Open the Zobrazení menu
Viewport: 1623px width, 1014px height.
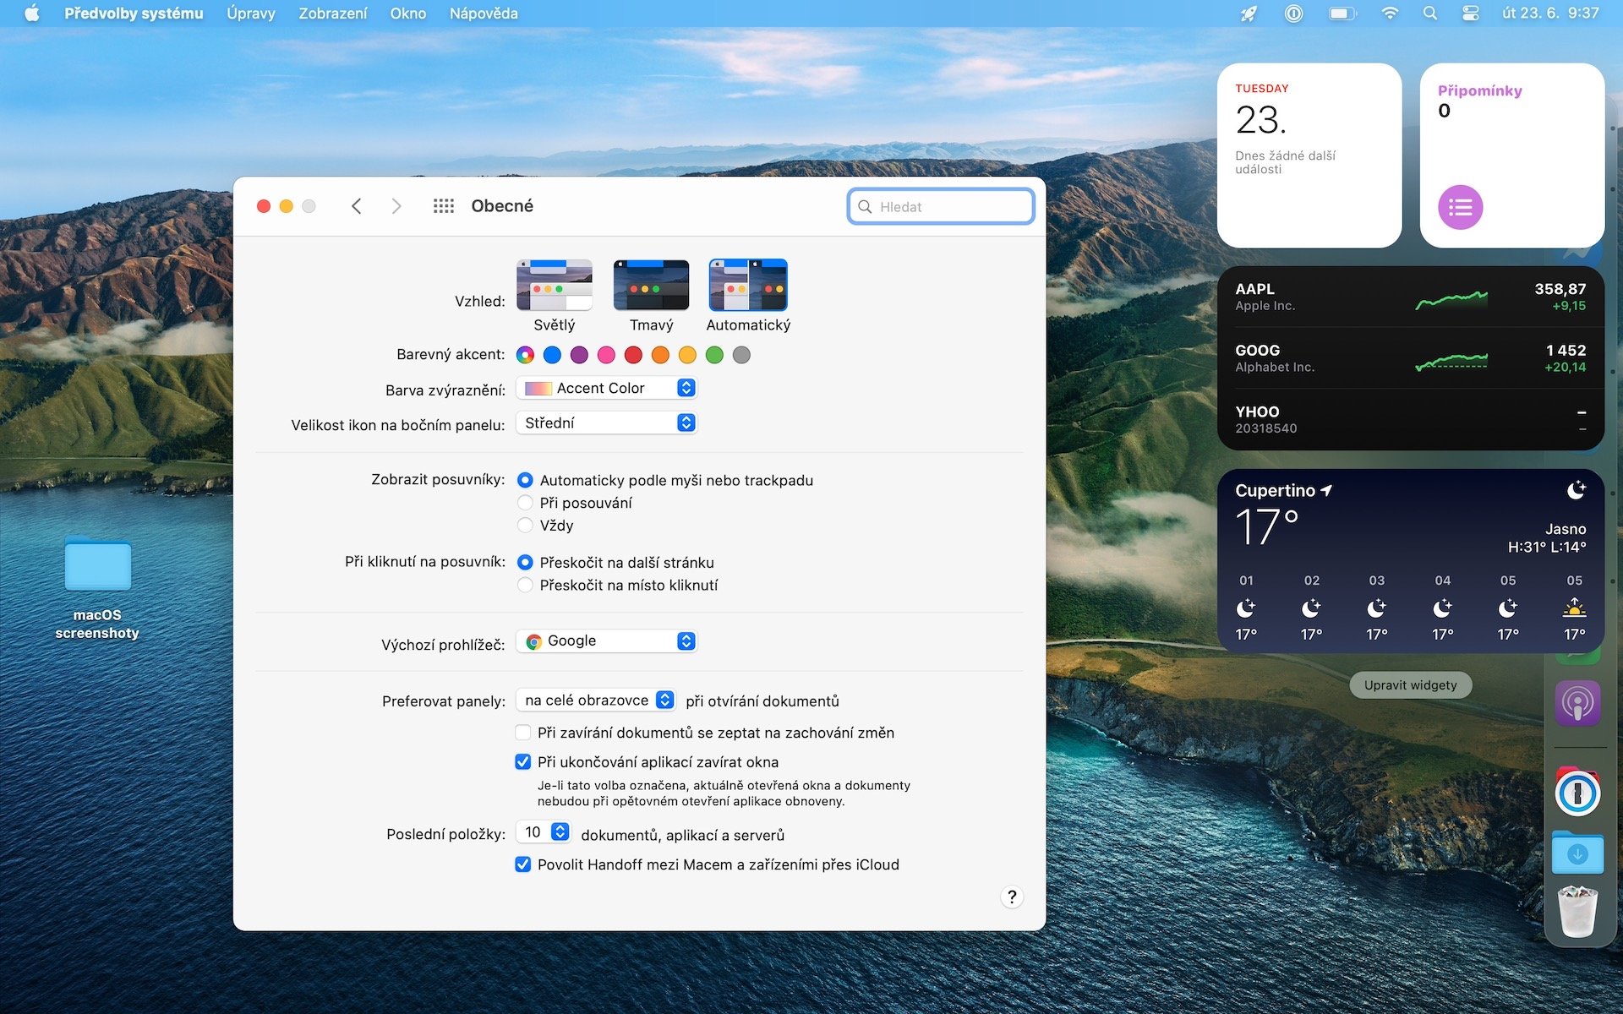(x=333, y=14)
